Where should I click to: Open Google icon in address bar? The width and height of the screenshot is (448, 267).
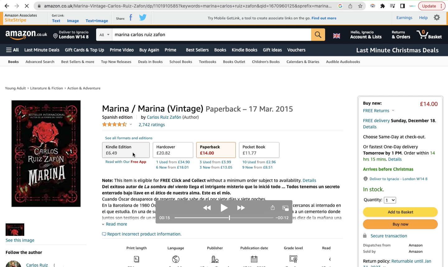click(340, 6)
